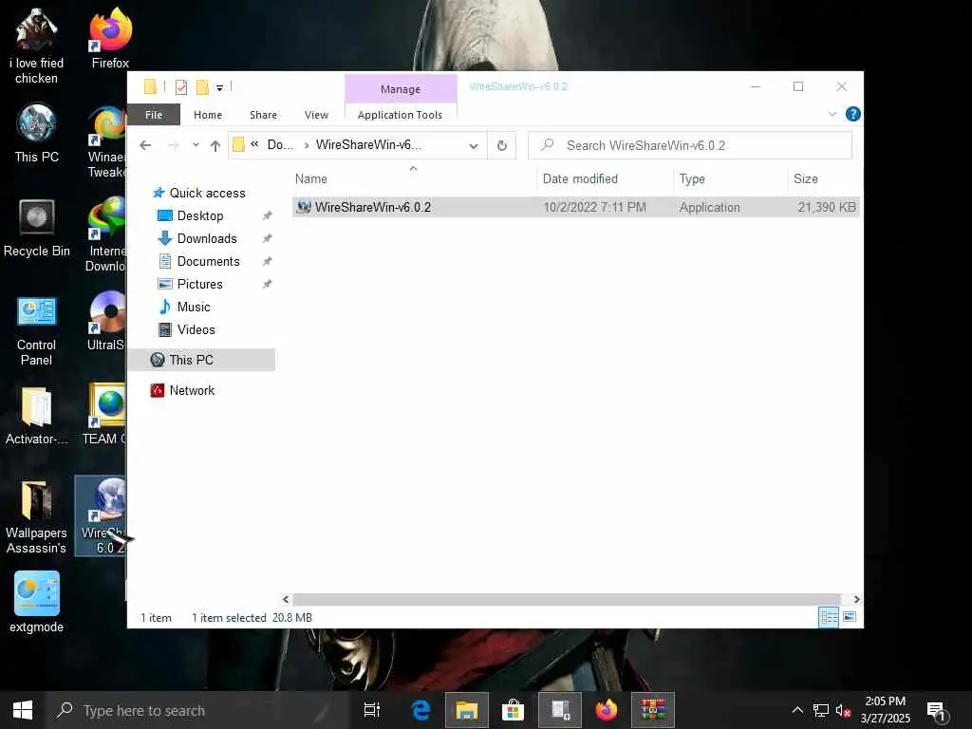The width and height of the screenshot is (972, 729).
Task: Refresh the folder view
Action: click(502, 145)
